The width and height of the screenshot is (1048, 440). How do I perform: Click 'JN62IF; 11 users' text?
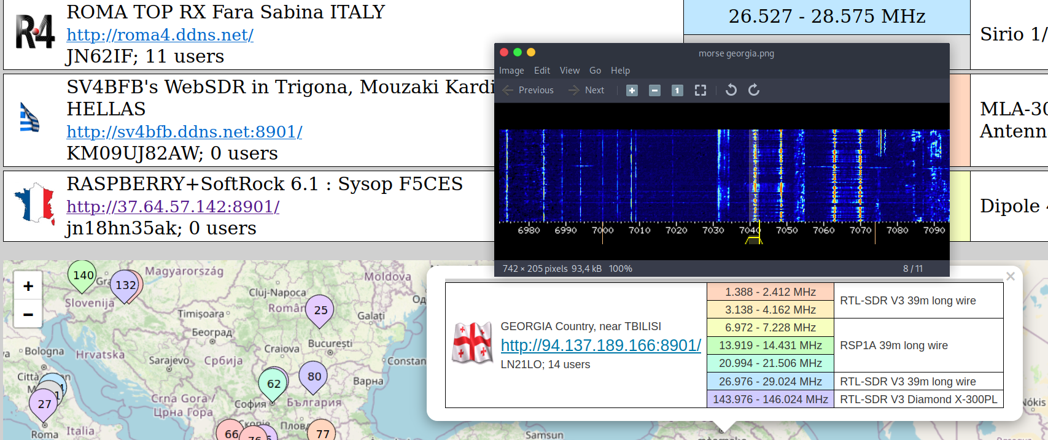point(145,56)
